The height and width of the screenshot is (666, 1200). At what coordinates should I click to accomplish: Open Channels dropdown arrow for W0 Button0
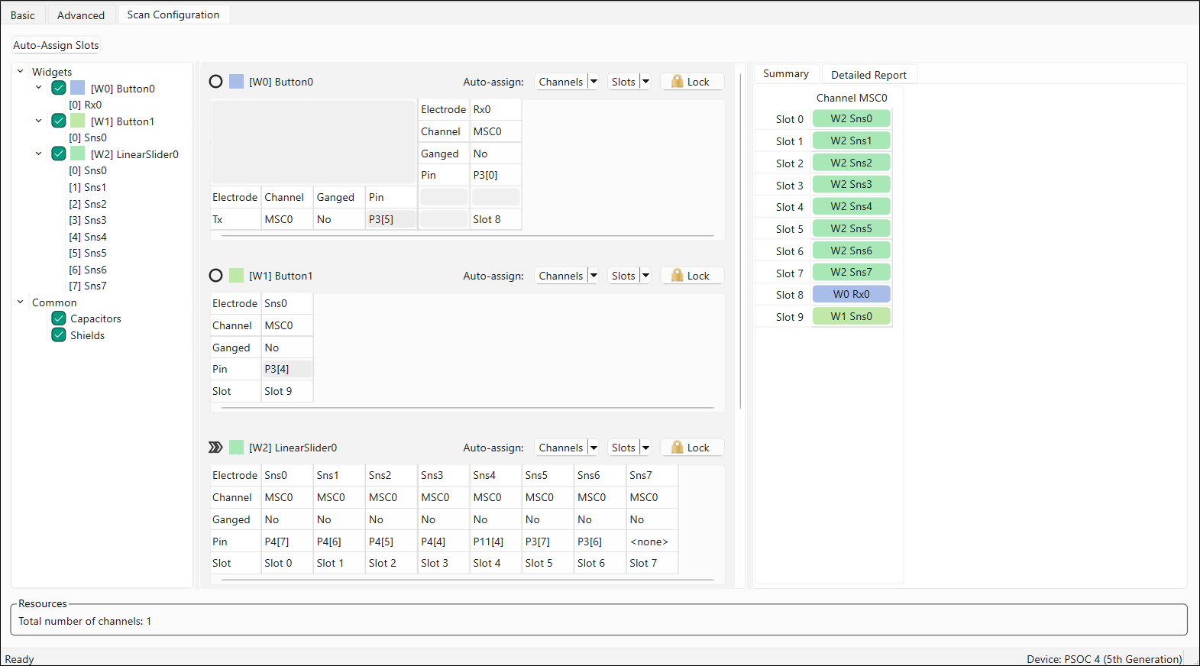click(594, 82)
